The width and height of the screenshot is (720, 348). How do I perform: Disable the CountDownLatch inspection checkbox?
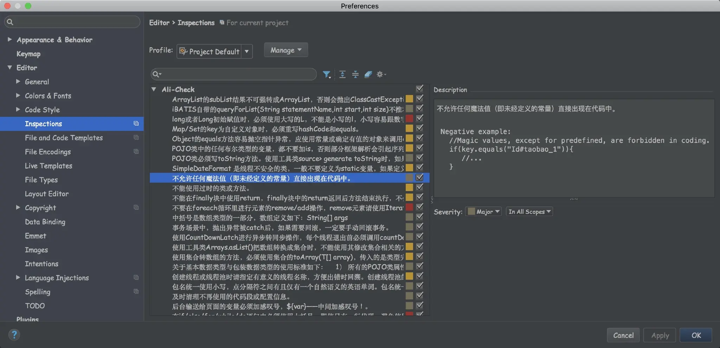tap(419, 236)
